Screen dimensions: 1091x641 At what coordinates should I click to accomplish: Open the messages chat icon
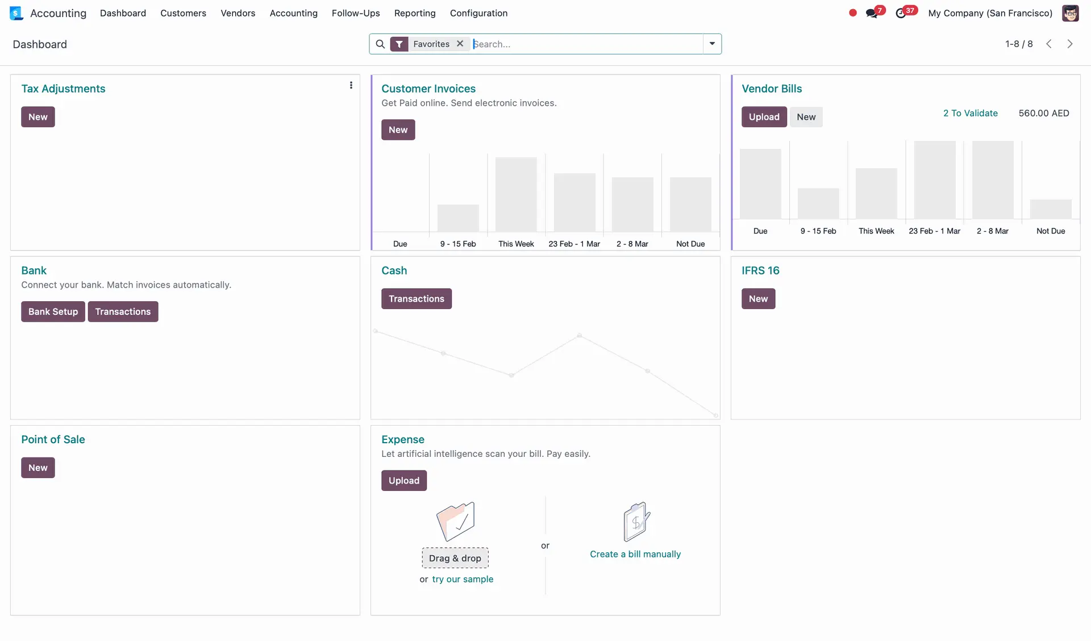[871, 13]
